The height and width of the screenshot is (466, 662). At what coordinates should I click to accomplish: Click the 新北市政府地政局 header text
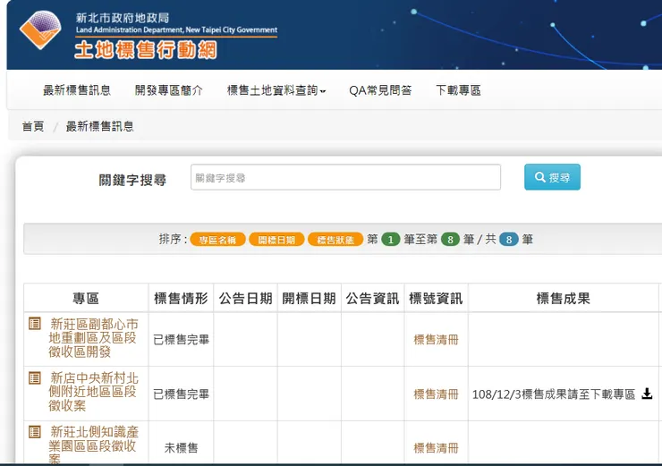pyautogui.click(x=123, y=18)
